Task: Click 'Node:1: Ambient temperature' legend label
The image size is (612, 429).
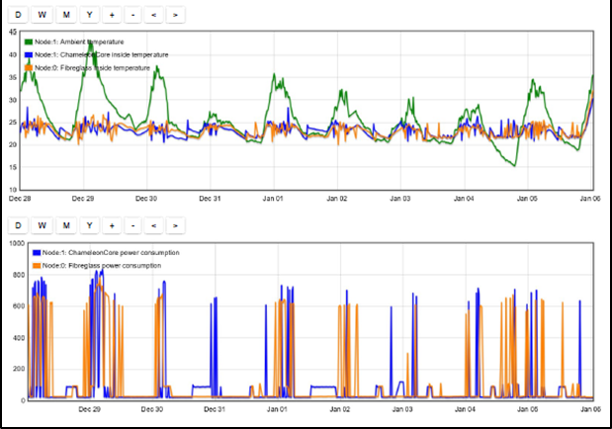Action: pyautogui.click(x=79, y=42)
